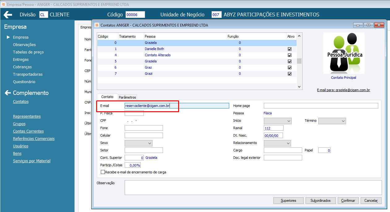Click the Subordinados button
The width and height of the screenshot is (390, 212).
320,201
